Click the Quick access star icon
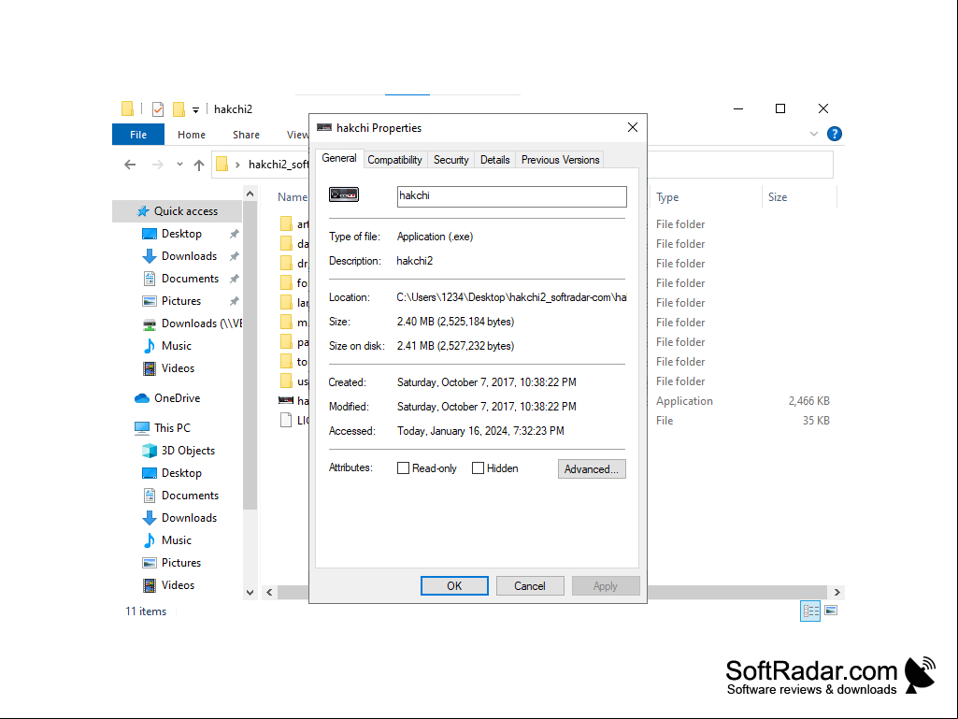The width and height of the screenshot is (958, 719). (x=143, y=211)
